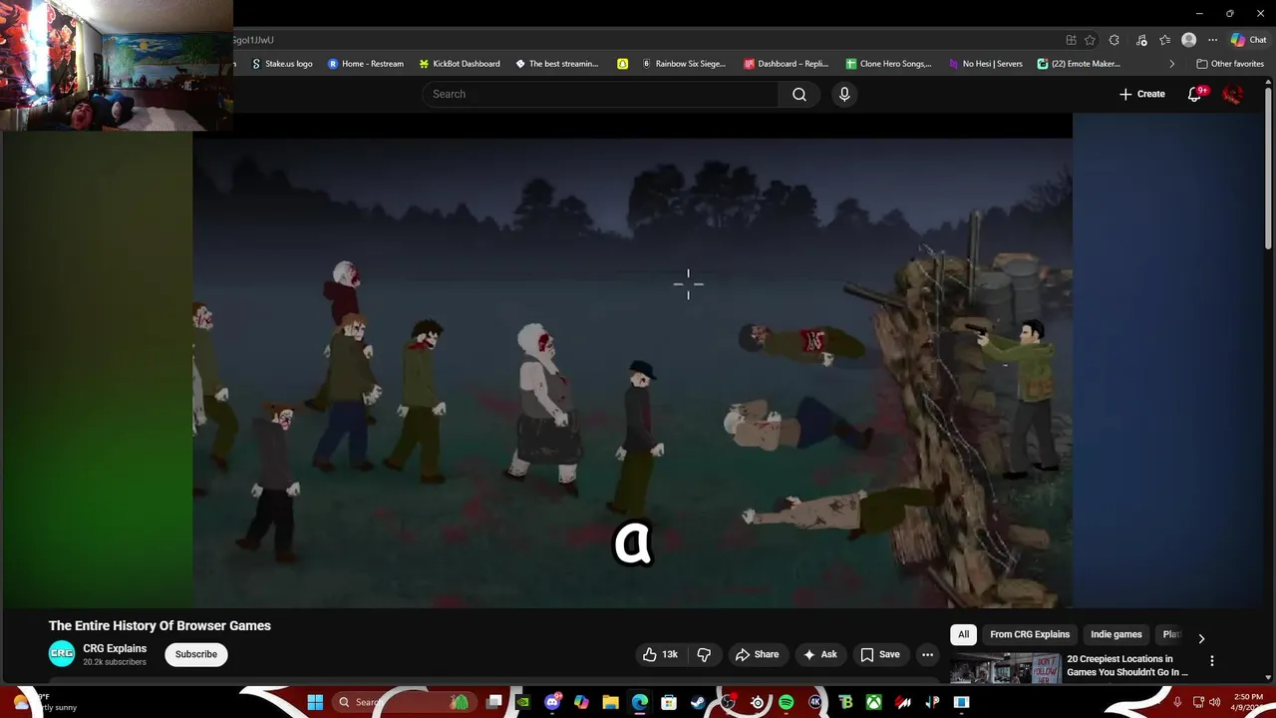Save video to a playlist
1276x718 pixels.
[x=880, y=654]
